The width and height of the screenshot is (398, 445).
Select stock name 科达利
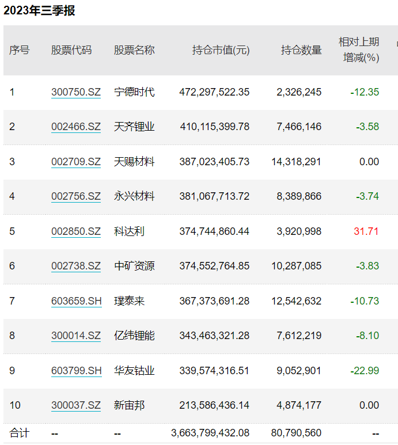pyautogui.click(x=129, y=231)
